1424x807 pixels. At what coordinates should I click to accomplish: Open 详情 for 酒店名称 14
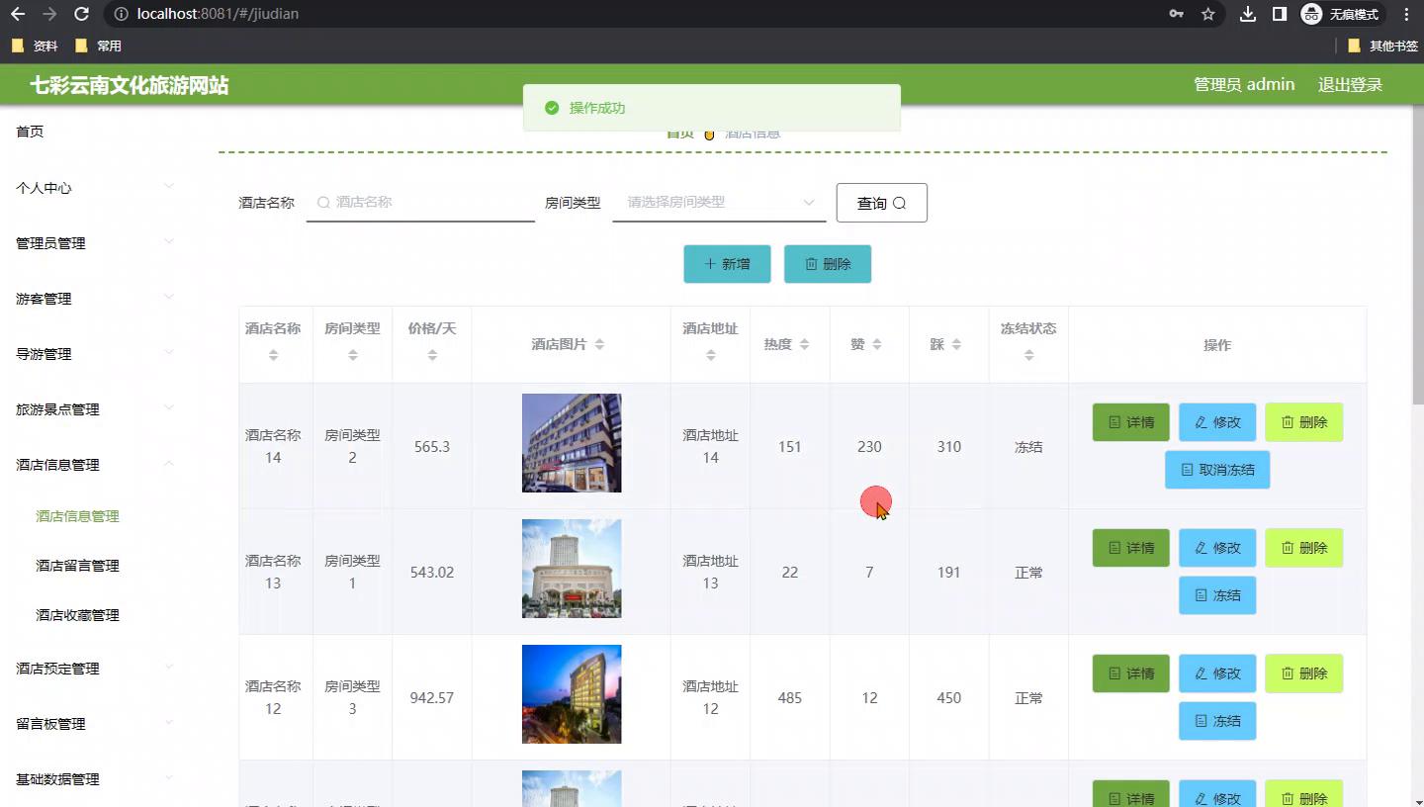coord(1131,422)
